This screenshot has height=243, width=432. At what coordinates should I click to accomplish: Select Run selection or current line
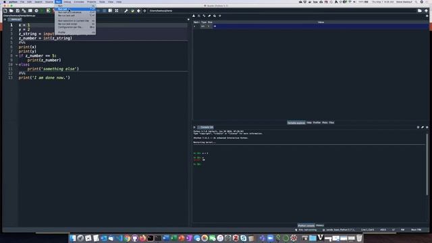76,21
